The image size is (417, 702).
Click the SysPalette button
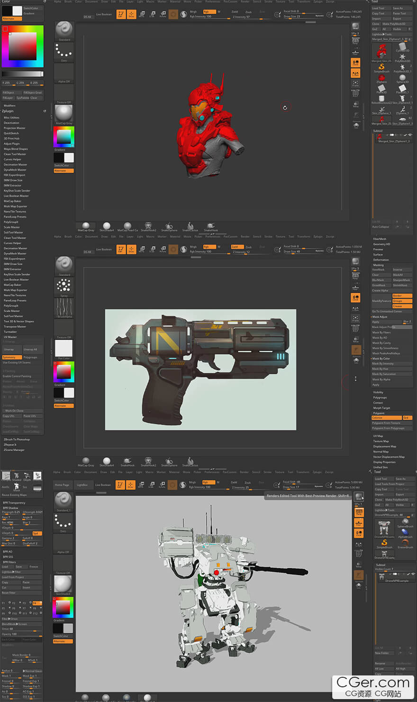click(22, 98)
